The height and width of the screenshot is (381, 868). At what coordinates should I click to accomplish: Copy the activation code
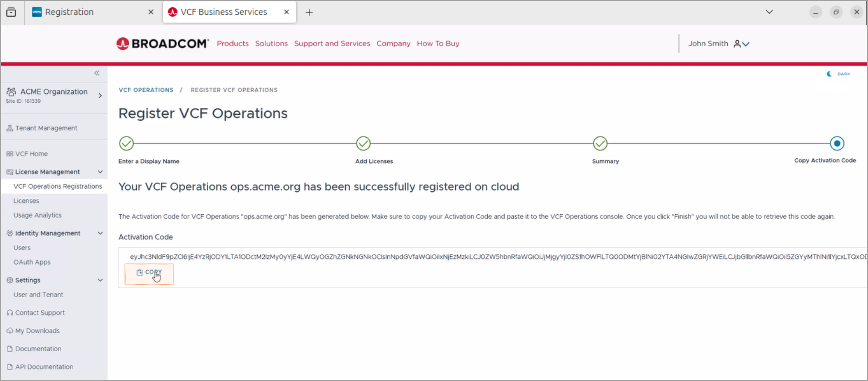149,272
